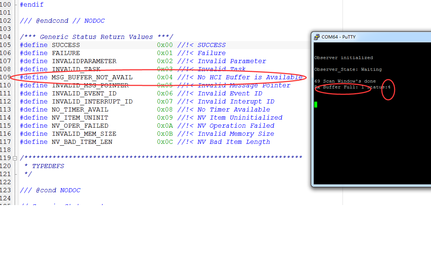Click the '/// @endcond // NODOC' comment
The height and width of the screenshot is (277, 431).
pos(62,21)
